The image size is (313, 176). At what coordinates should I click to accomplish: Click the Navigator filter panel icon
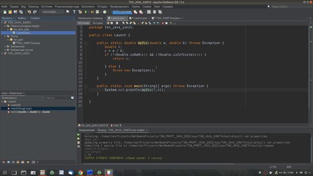(72, 98)
